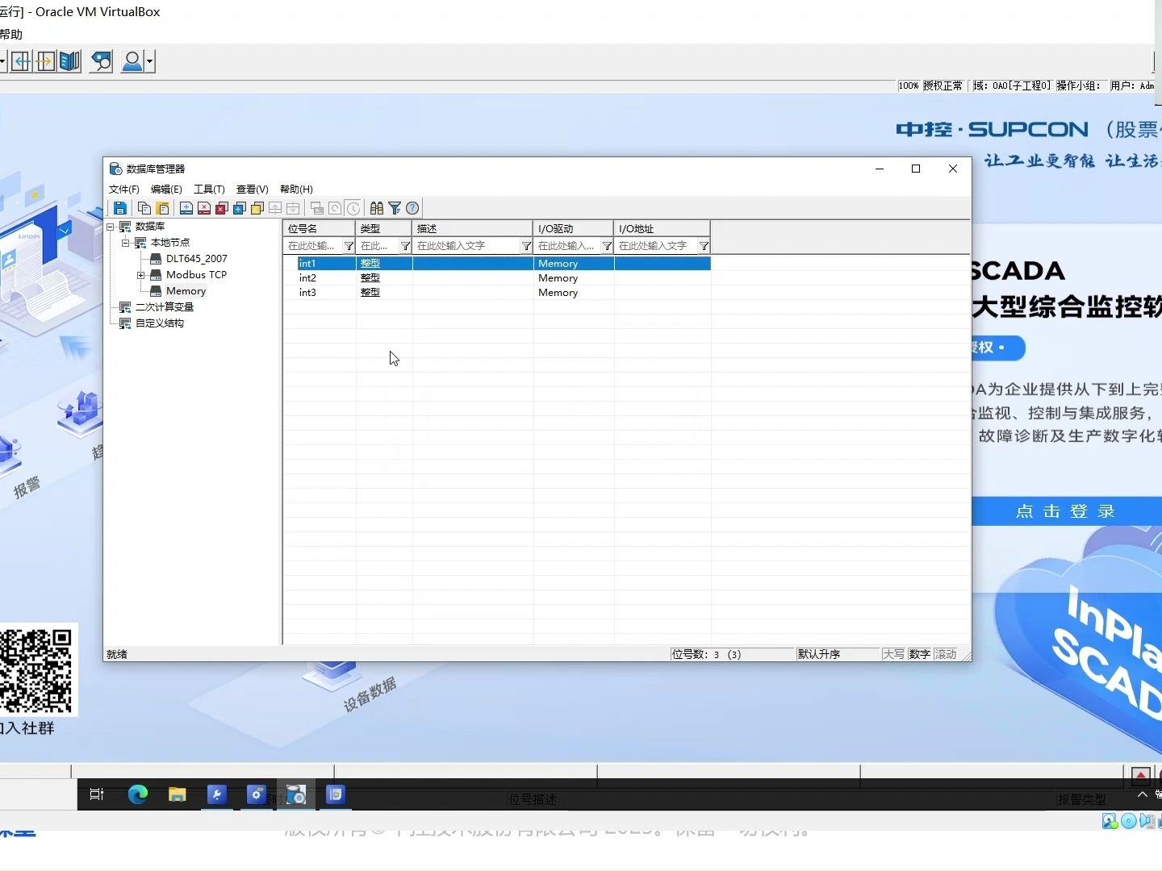This screenshot has height=871, width=1162.
Task: Collapse the 数据库 root tree node
Action: [111, 227]
